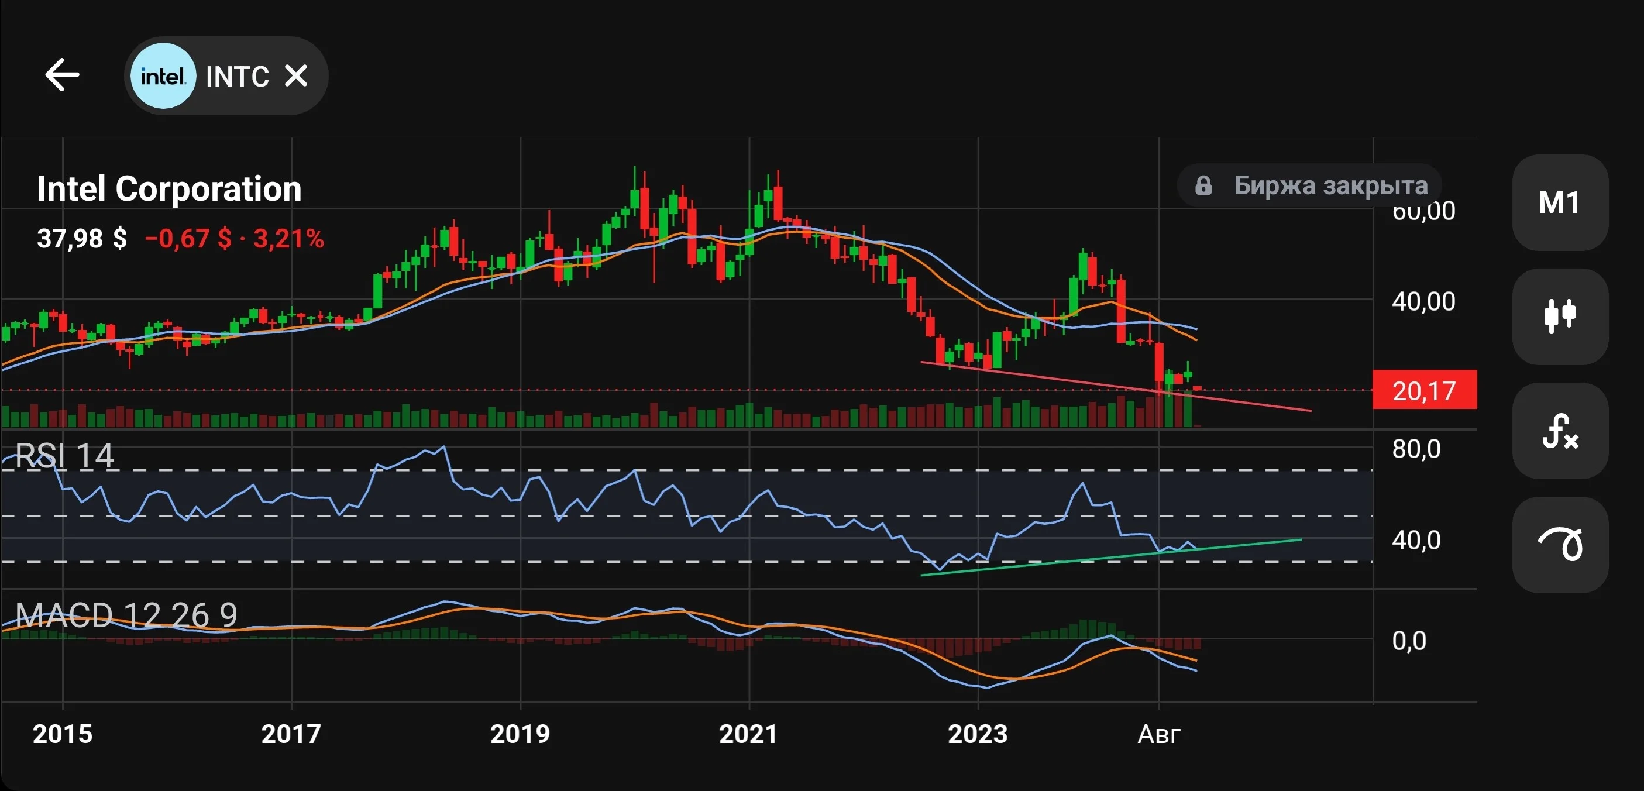Image resolution: width=1644 pixels, height=791 pixels.
Task: Select the MACD 12 26 9 label
Action: point(126,615)
